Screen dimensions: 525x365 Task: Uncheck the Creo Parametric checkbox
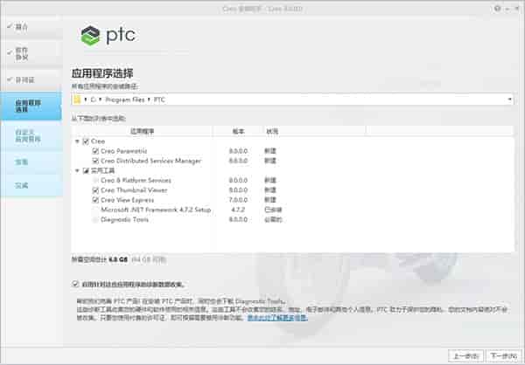click(95, 151)
